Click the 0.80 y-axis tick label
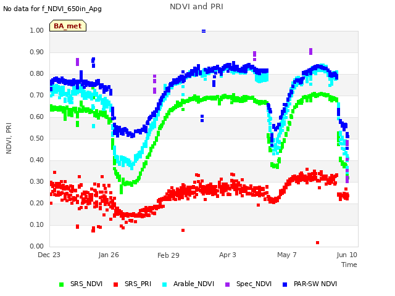This screenshot has height=296, width=395. [37, 74]
